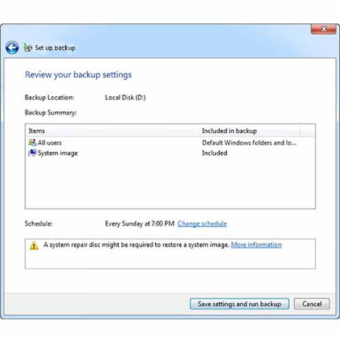The height and width of the screenshot is (340, 340).
Task: Select the All users icon in list
Action: pyautogui.click(x=32, y=142)
